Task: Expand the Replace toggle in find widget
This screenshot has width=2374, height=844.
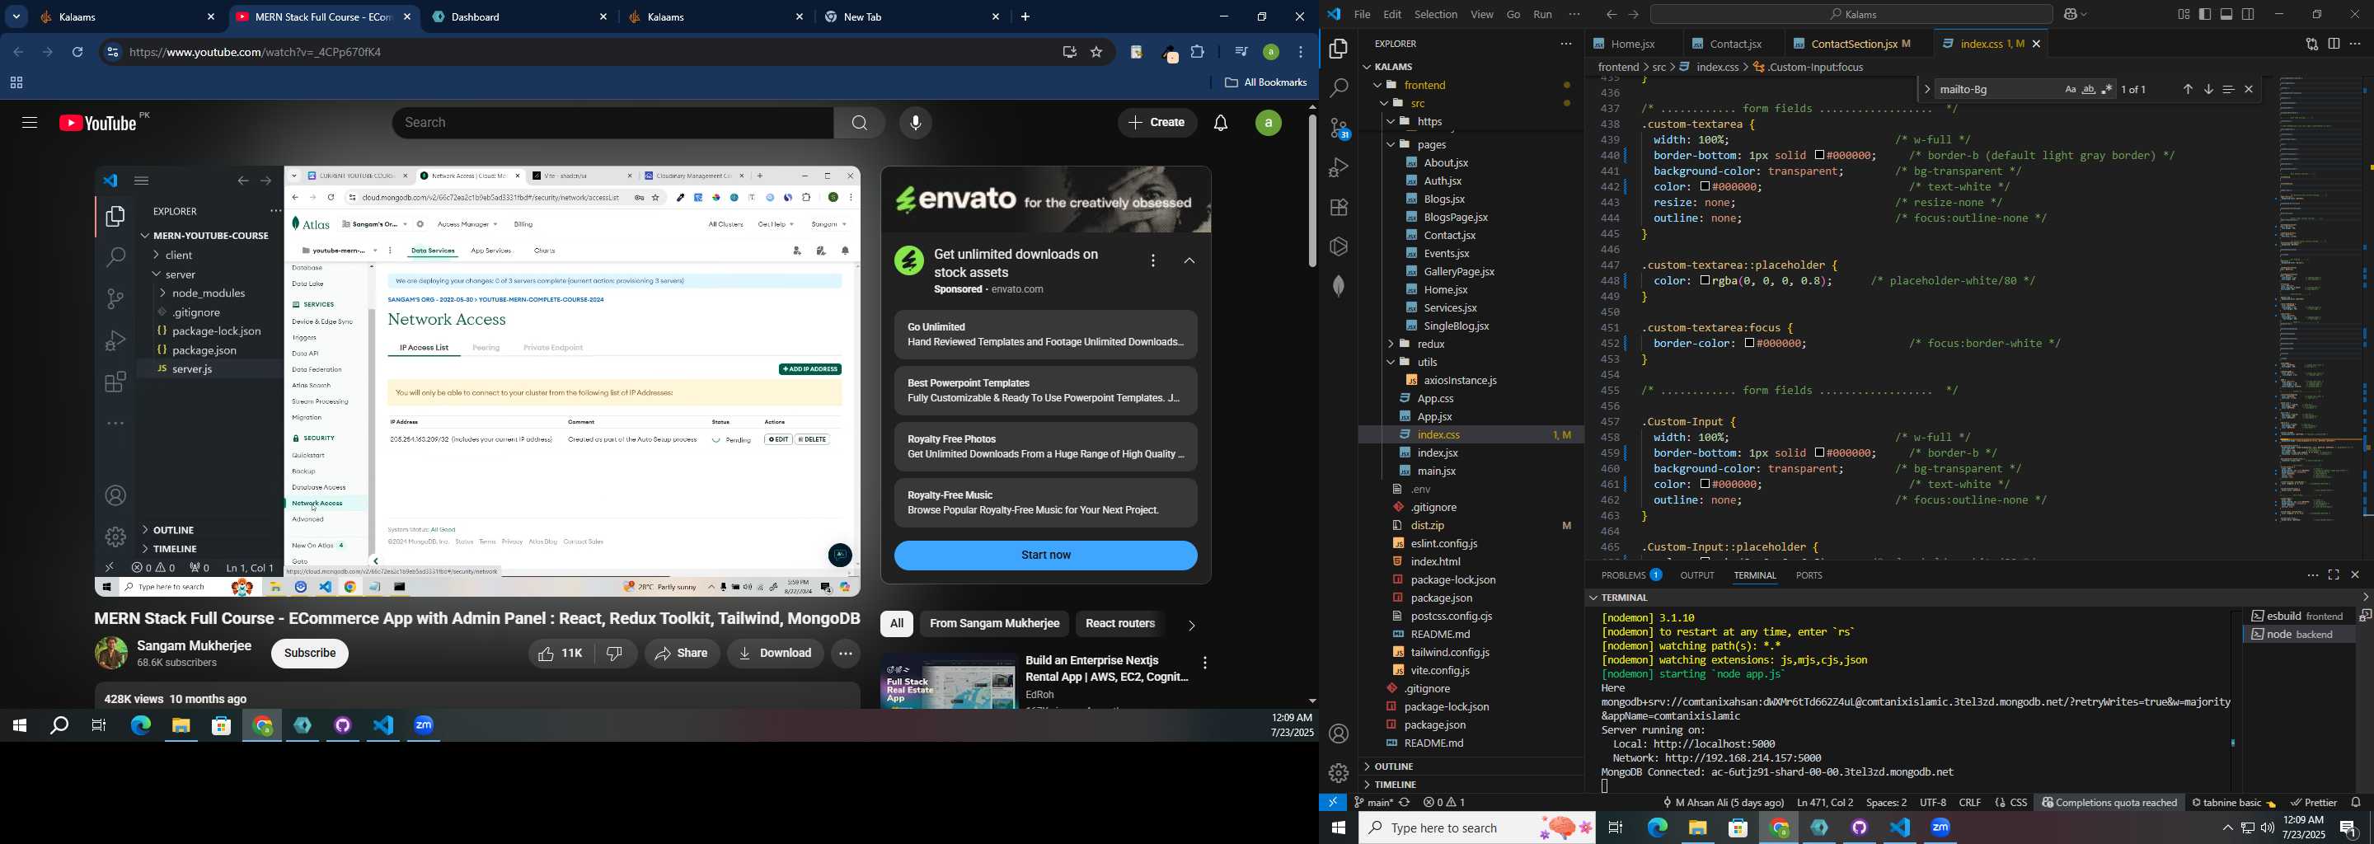Action: point(1926,89)
